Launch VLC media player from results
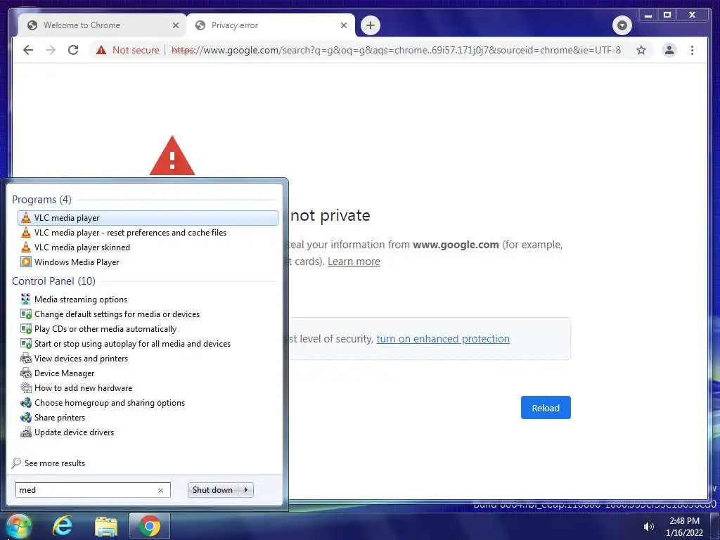The height and width of the screenshot is (540, 720). pyautogui.click(x=148, y=218)
